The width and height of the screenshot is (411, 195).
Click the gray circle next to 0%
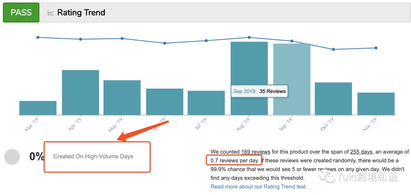12,157
